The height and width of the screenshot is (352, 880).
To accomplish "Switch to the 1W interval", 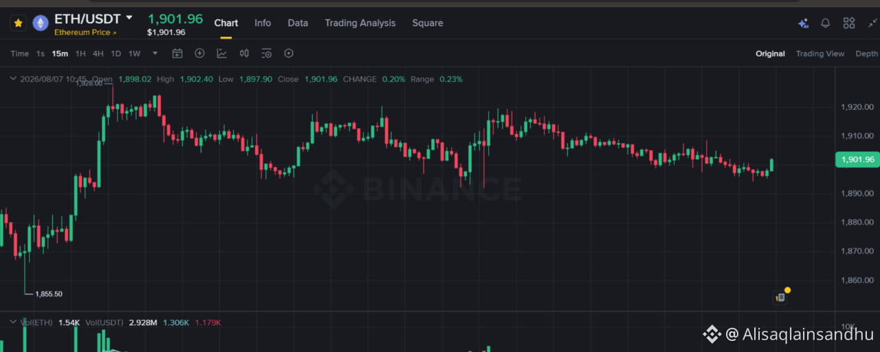I will (x=135, y=54).
